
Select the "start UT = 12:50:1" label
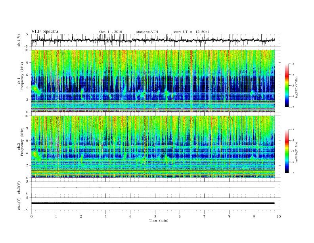[x=191, y=32]
